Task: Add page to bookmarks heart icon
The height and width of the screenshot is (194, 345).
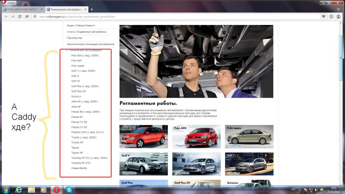Action: click(x=323, y=17)
